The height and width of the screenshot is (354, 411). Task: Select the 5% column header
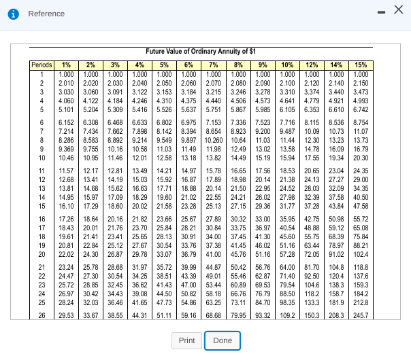(x=164, y=65)
